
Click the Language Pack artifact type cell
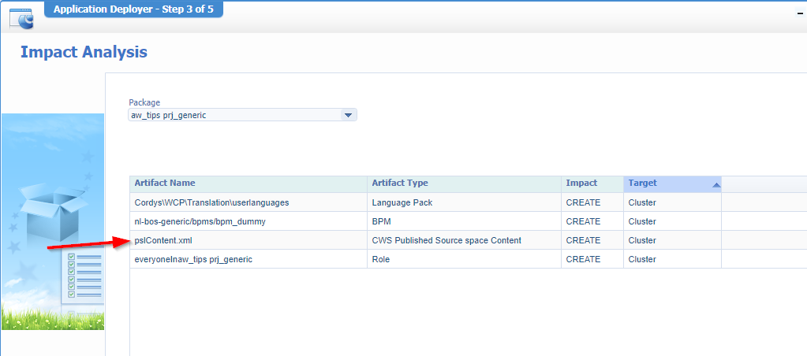402,202
